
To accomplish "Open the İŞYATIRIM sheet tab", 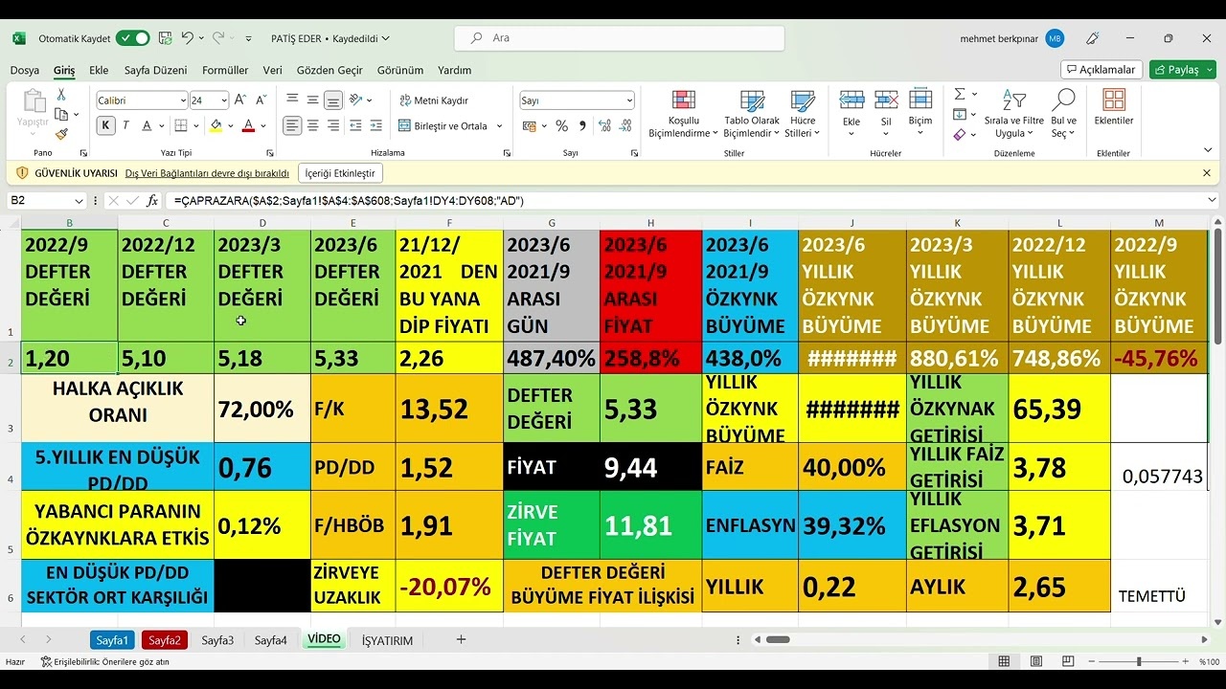I will point(387,640).
